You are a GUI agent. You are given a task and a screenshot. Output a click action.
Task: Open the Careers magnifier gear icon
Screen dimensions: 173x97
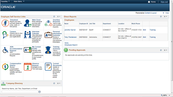pos(5,35)
